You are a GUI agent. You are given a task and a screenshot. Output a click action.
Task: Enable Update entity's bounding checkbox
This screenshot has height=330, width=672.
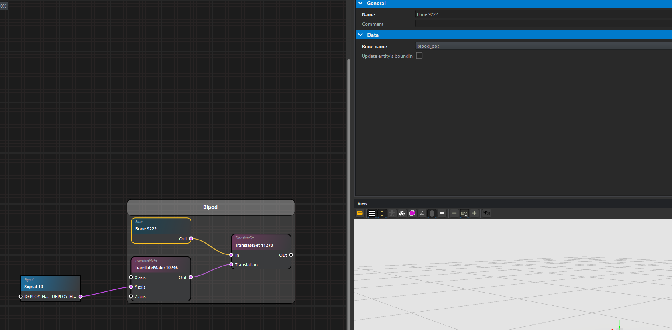(419, 56)
